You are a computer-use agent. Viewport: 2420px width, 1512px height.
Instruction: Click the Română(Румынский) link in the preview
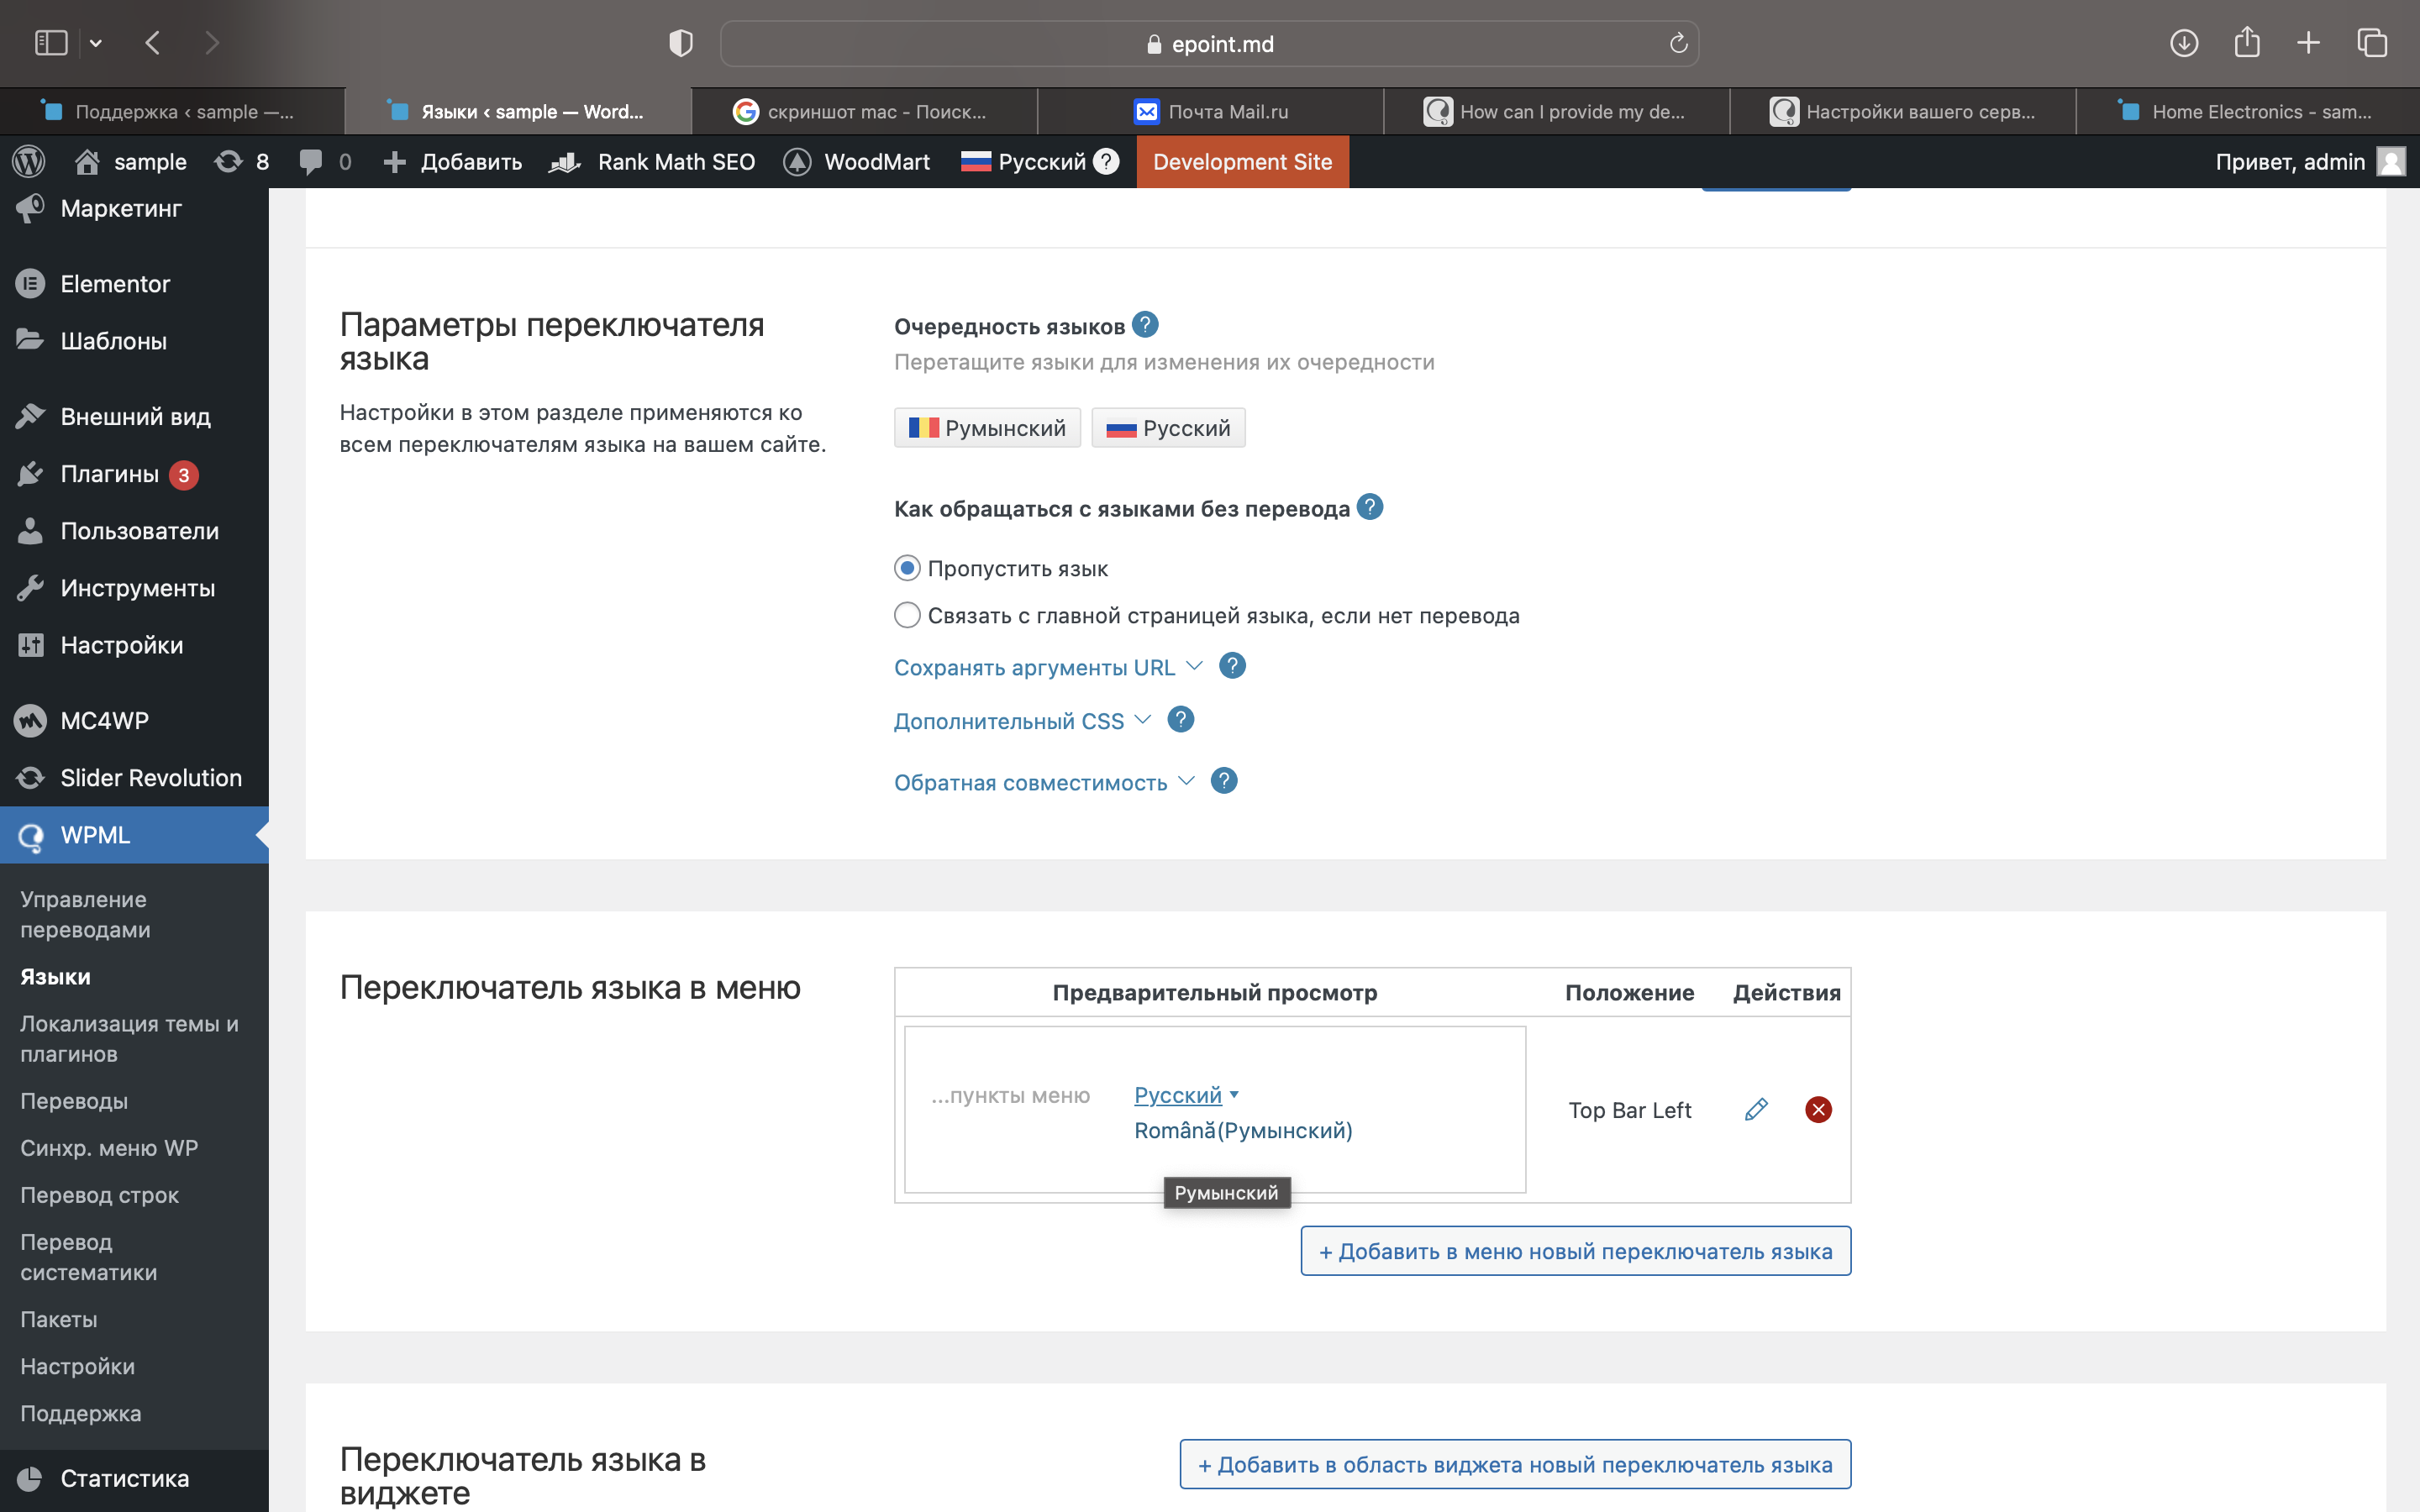pos(1243,1130)
